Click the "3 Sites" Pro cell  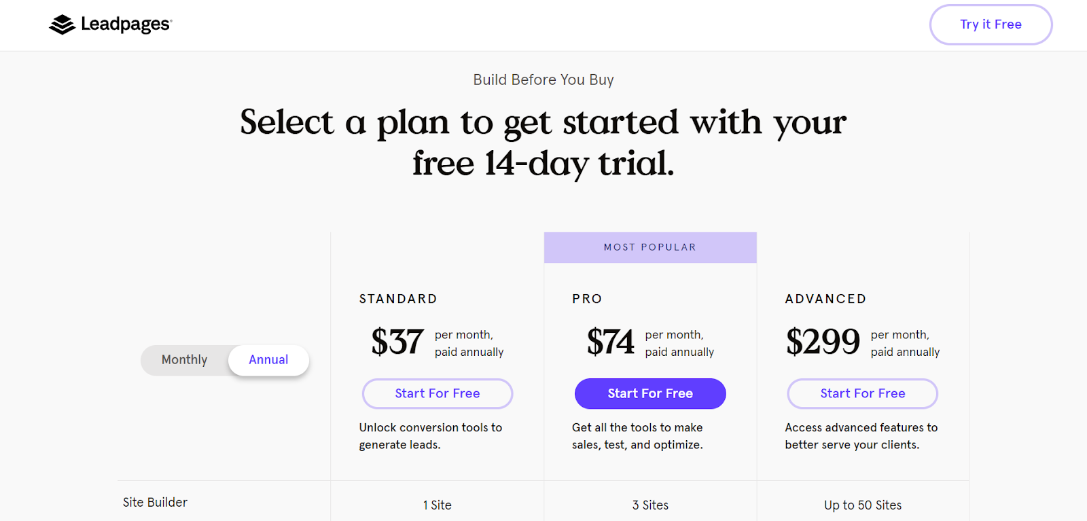[x=650, y=505]
